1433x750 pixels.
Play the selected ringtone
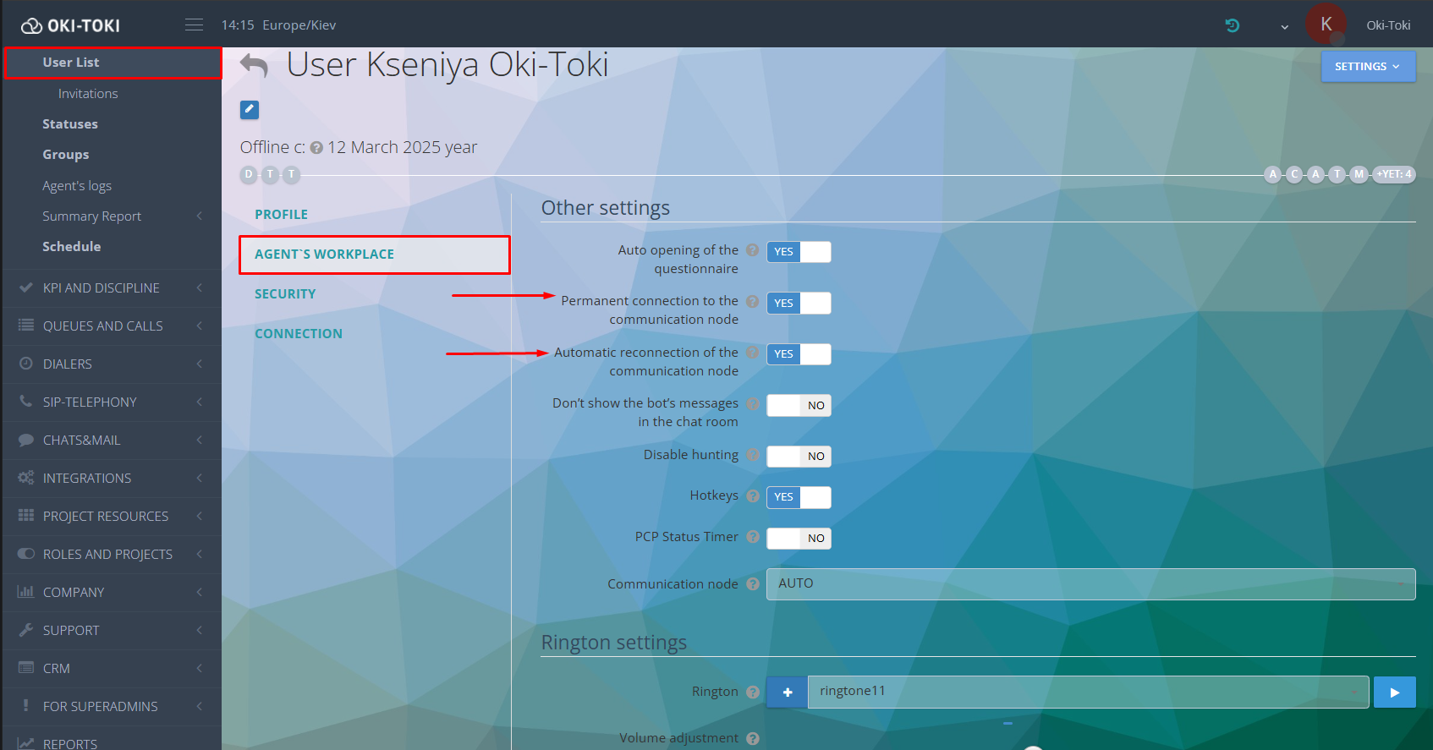(x=1395, y=693)
